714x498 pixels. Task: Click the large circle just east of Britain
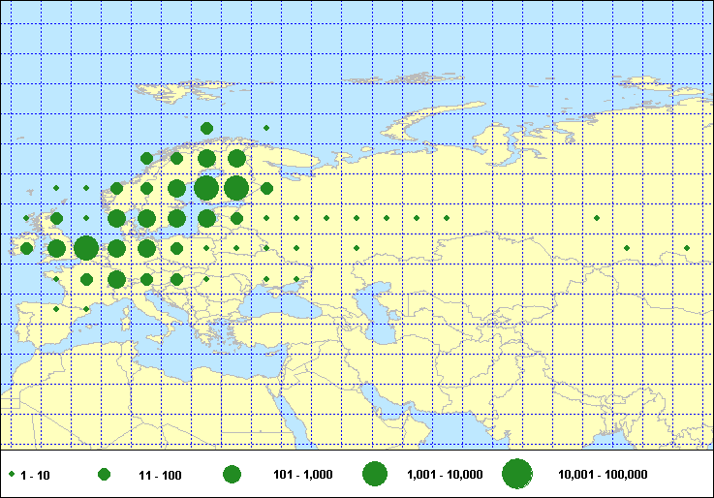point(85,248)
